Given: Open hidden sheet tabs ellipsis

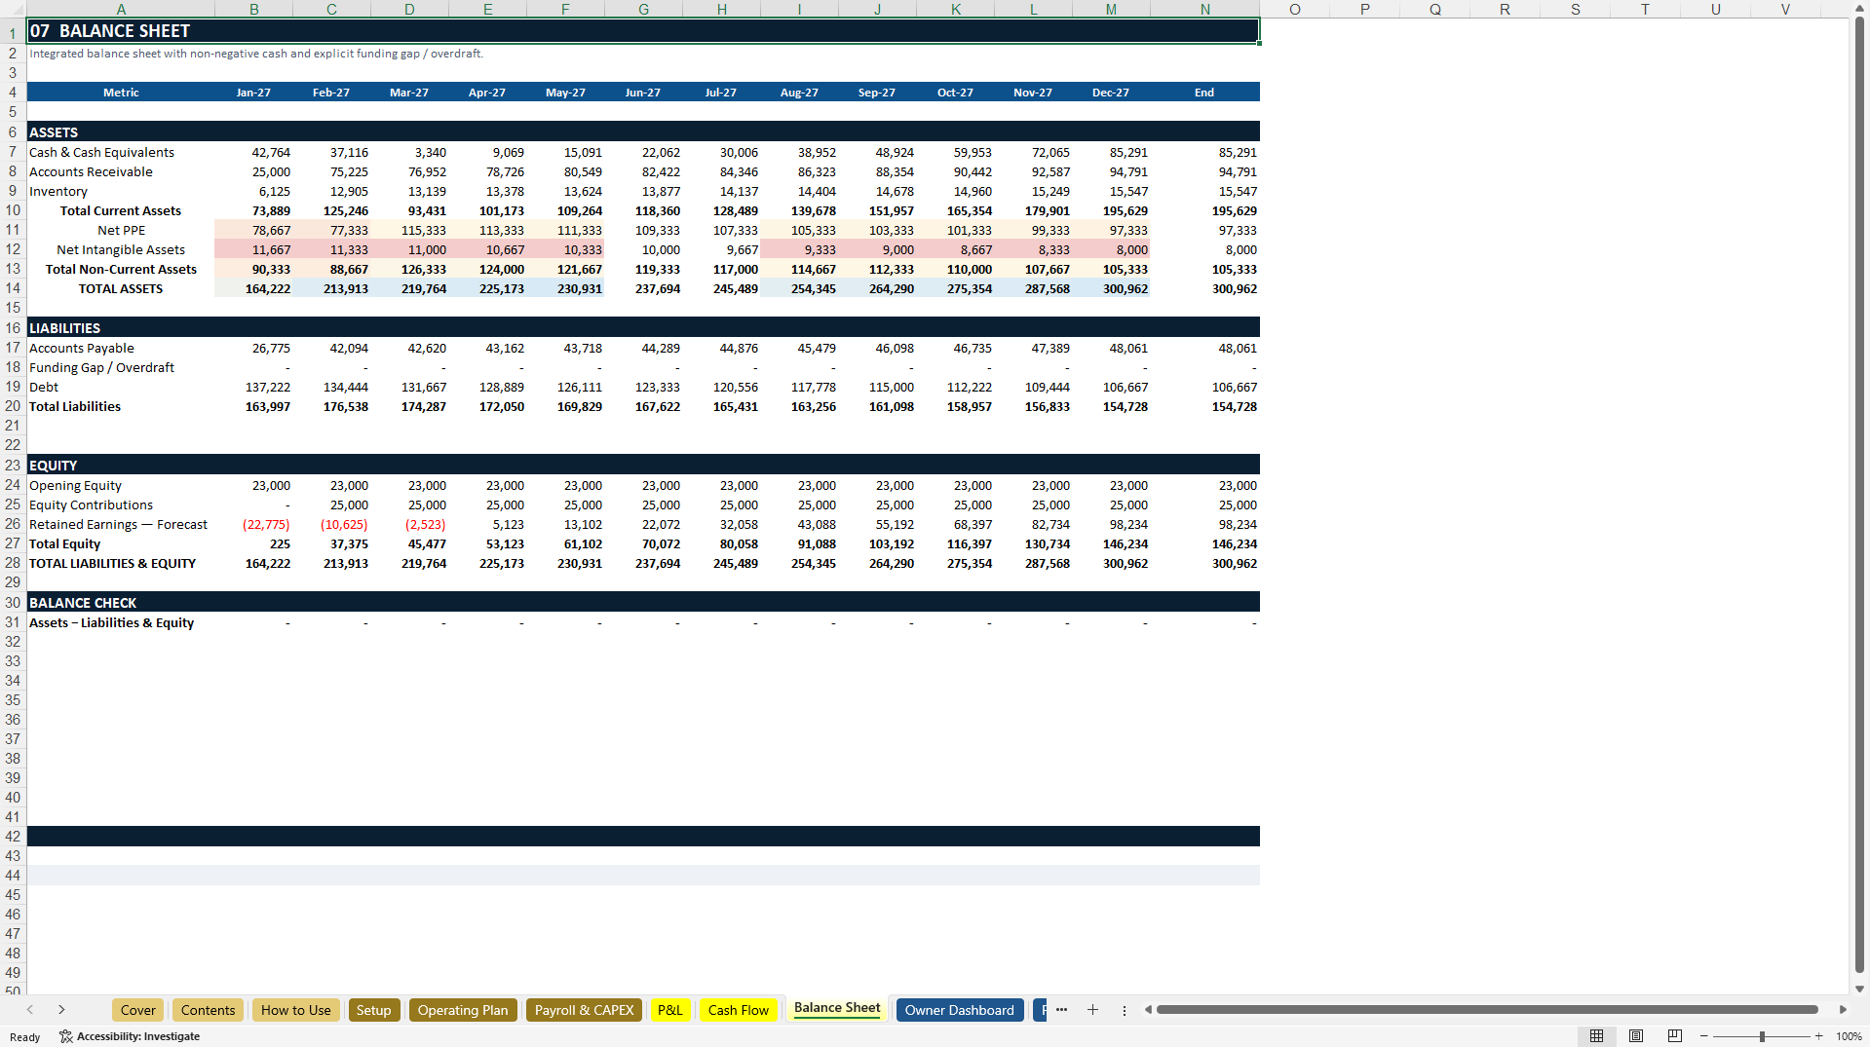Looking at the screenshot, I should (x=1061, y=1010).
